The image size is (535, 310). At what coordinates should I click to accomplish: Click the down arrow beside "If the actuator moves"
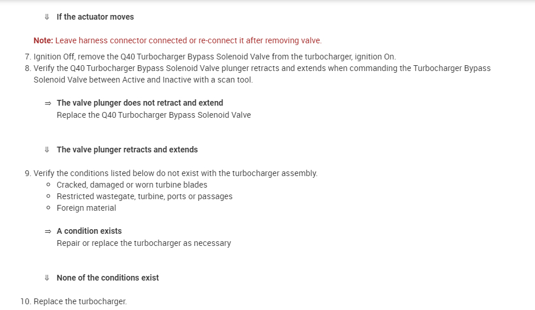[47, 17]
